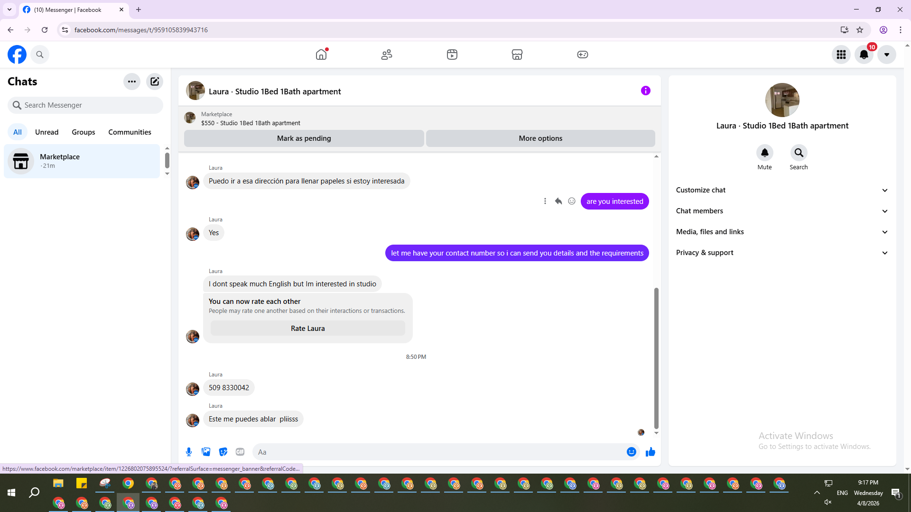Open Facebook notifications bell
The width and height of the screenshot is (911, 512).
click(x=864, y=55)
